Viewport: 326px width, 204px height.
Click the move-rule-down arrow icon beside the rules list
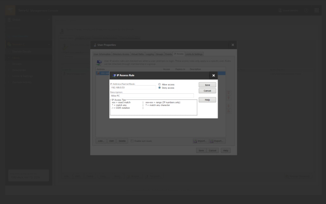(229, 106)
